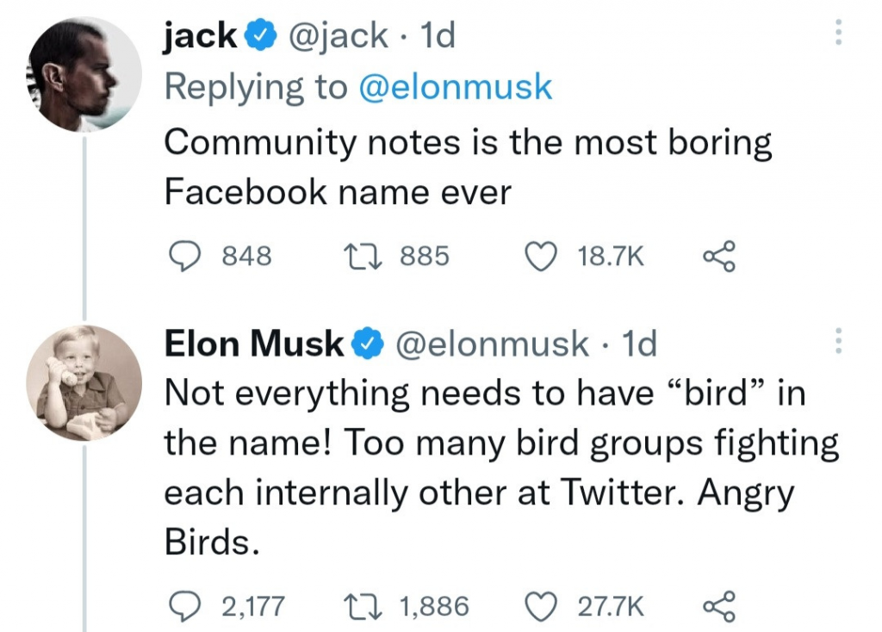This screenshot has width=882, height=632.
Task: Open the @elonmusk handle in second tweet
Action: (492, 344)
